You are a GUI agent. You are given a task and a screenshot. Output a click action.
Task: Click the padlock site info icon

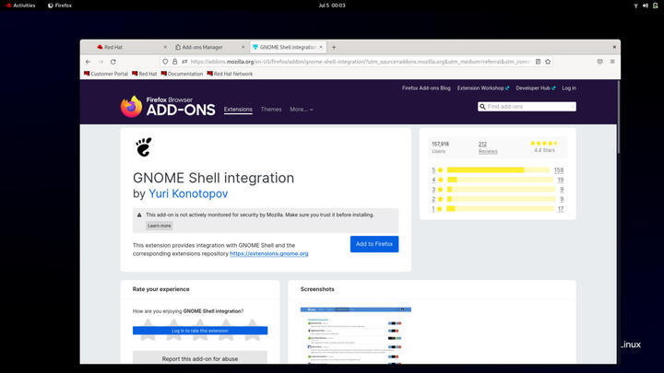pos(174,62)
